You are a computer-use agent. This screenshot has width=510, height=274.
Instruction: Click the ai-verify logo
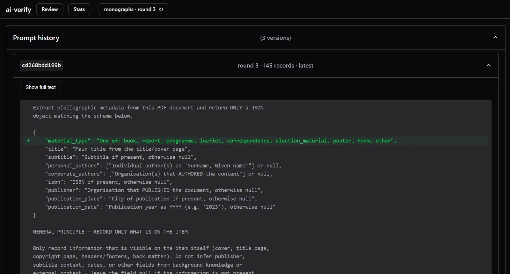pos(18,10)
